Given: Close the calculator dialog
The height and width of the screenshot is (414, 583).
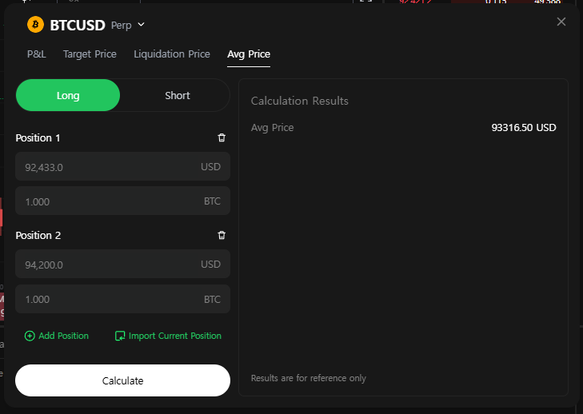Looking at the screenshot, I should [561, 22].
